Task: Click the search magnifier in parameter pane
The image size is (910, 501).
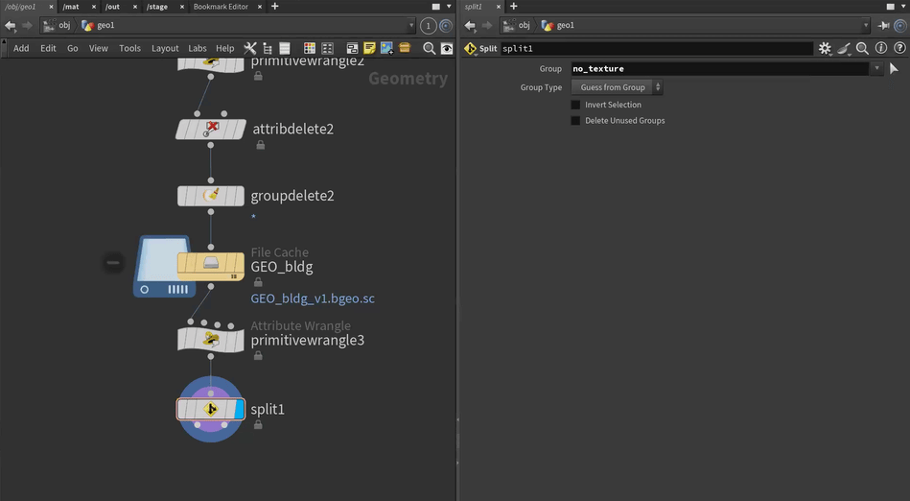Action: pos(862,48)
